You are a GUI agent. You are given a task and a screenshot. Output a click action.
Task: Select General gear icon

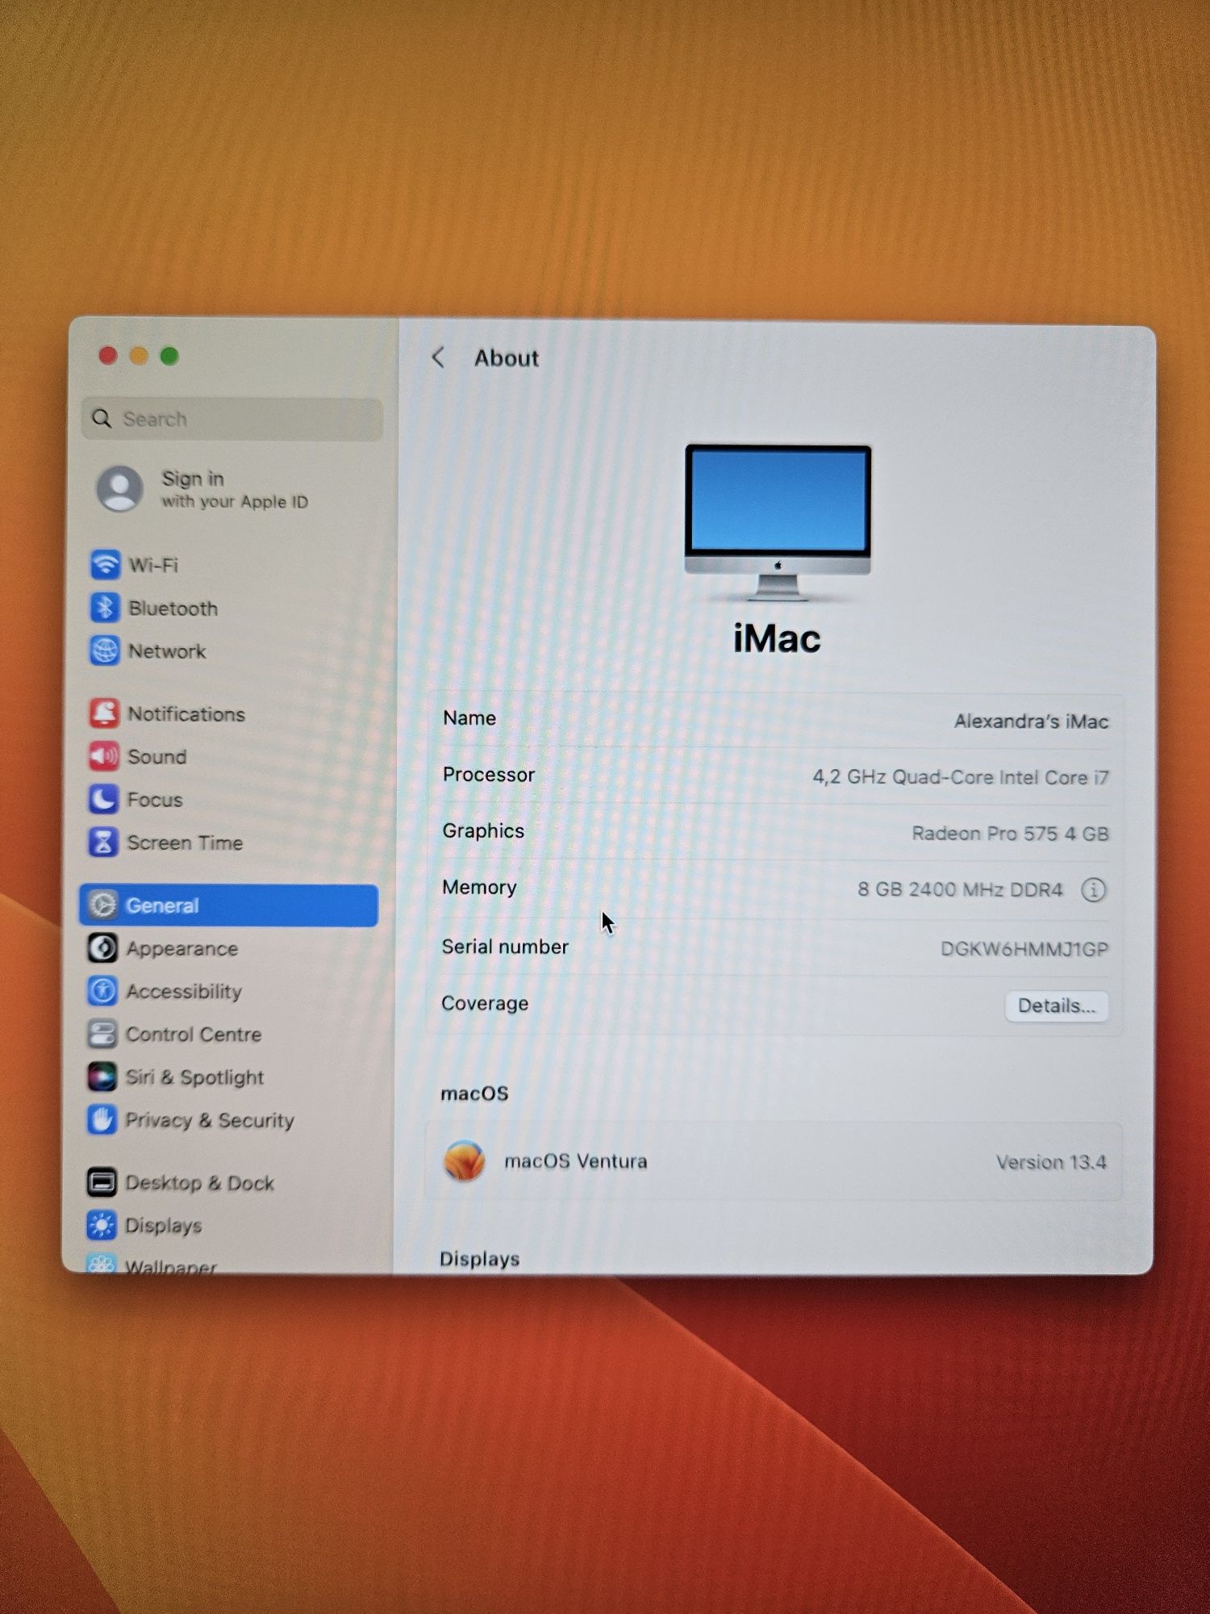pos(102,905)
